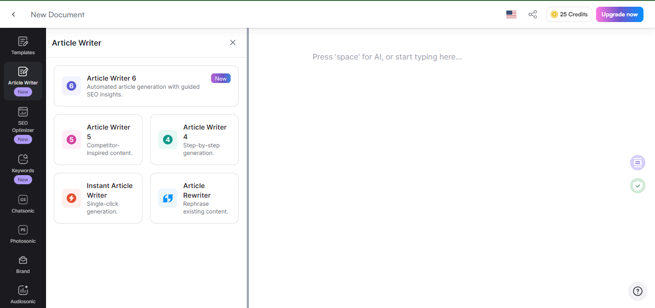The image size is (655, 308).
Task: Select the SEO Optimizer sidebar icon
Action: (23, 119)
